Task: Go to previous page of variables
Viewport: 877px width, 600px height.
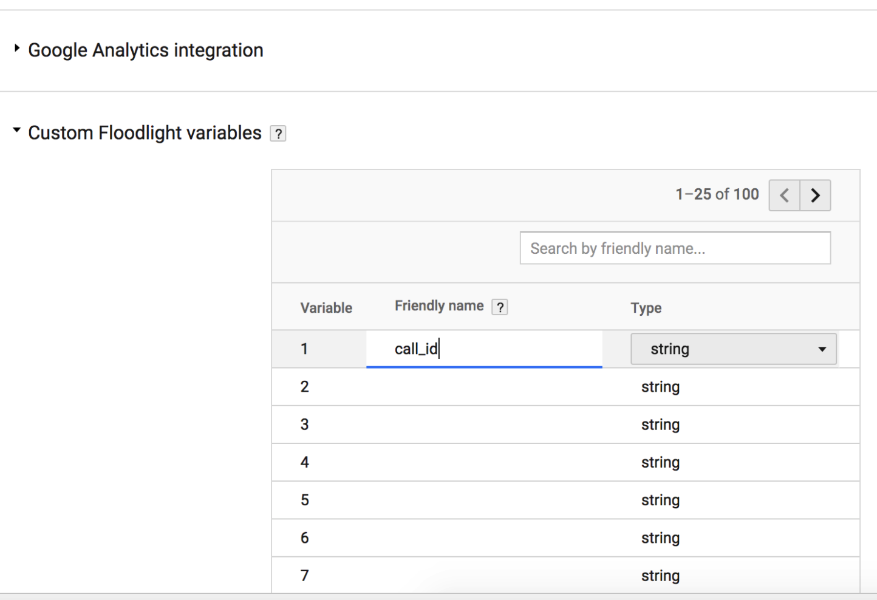Action: [x=784, y=196]
